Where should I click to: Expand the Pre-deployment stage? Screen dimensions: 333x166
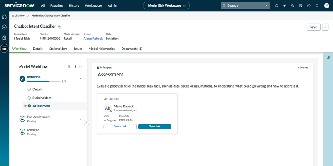80,119
